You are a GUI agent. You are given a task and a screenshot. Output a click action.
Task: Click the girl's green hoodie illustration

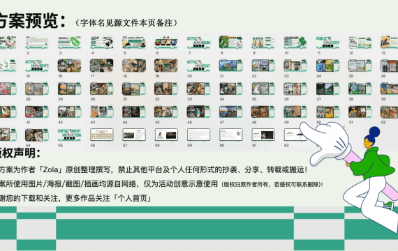[x=371, y=164]
